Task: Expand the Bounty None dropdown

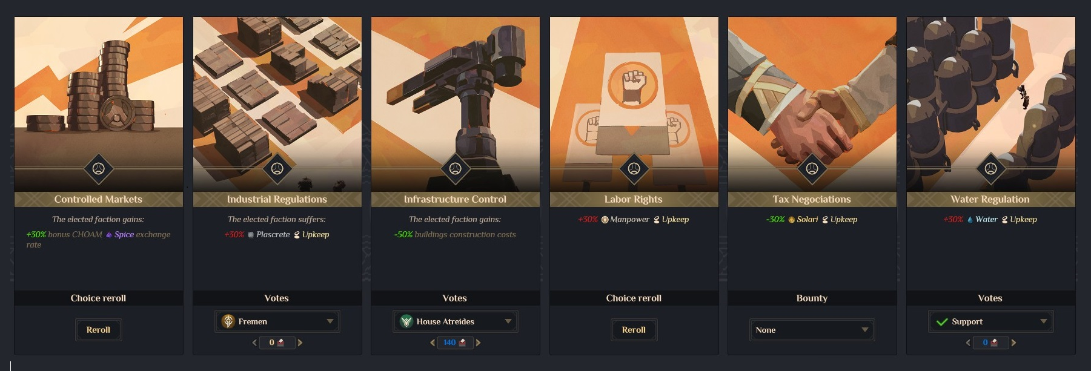Action: [x=812, y=330]
